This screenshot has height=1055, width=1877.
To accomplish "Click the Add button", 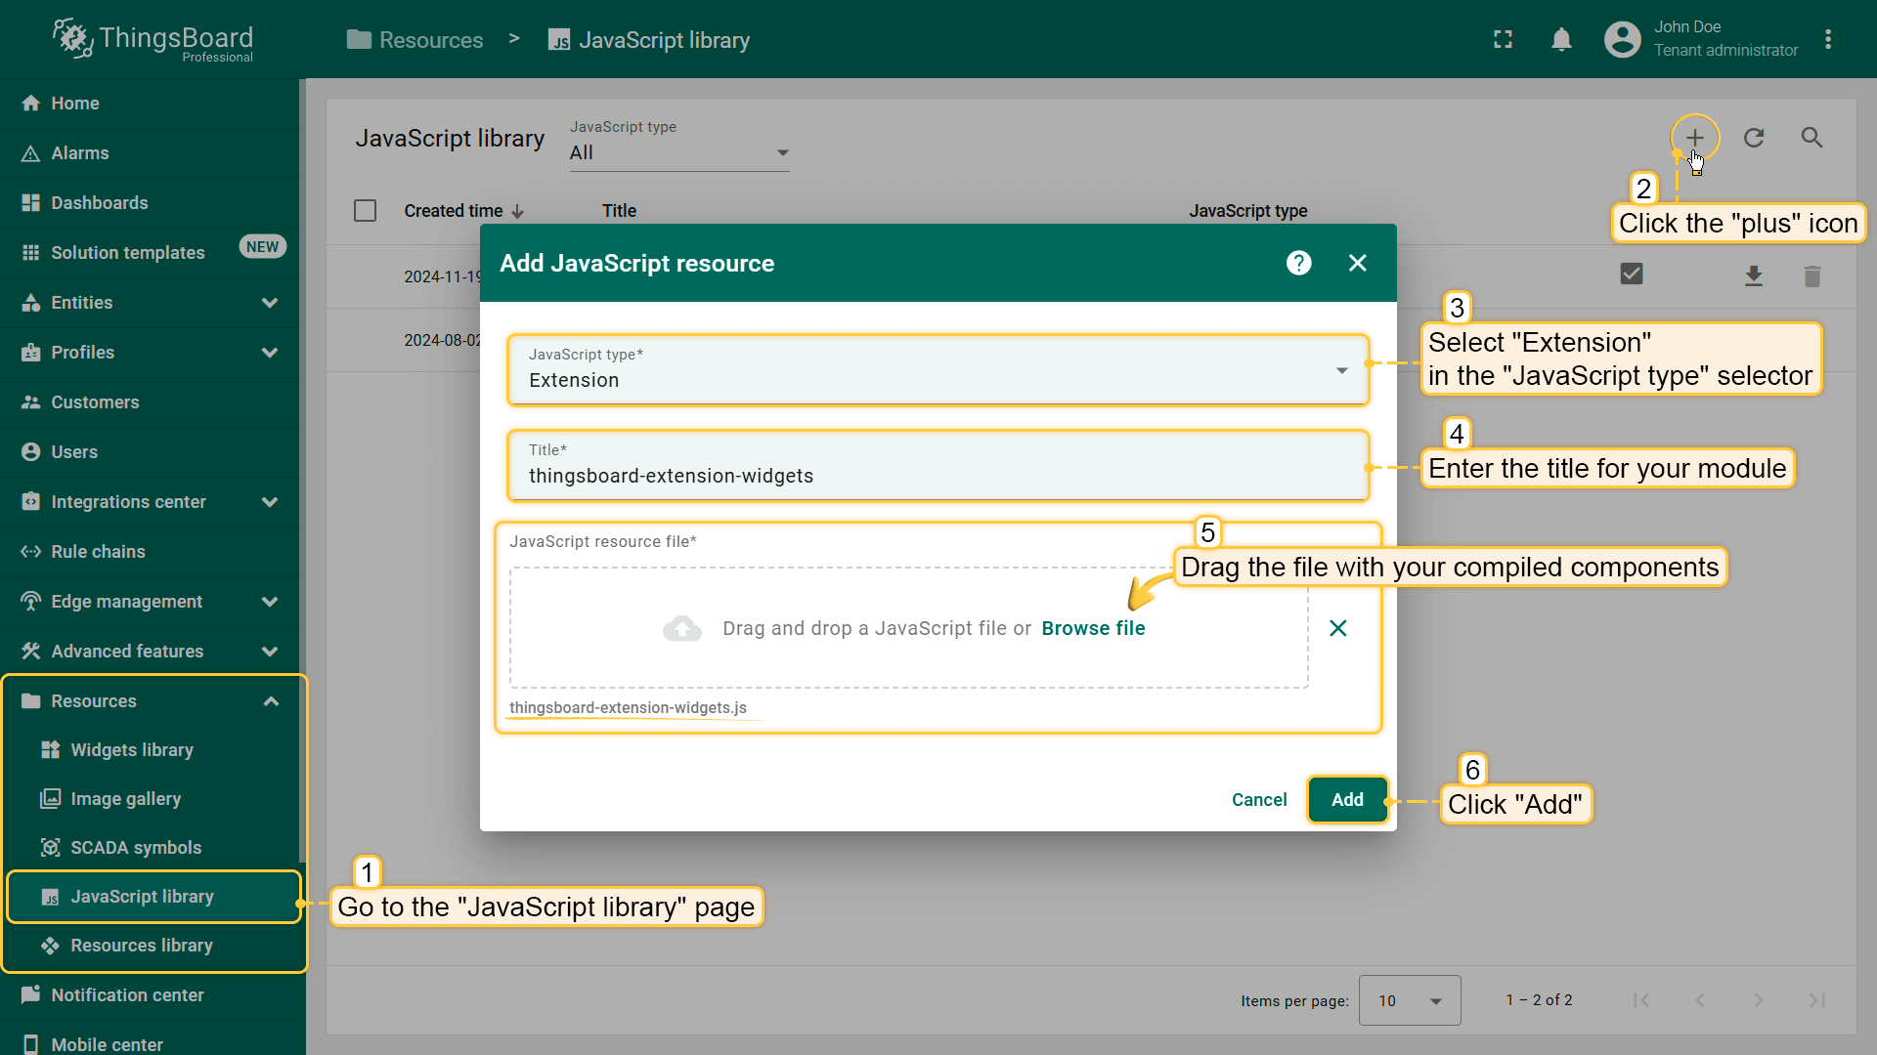I will tap(1346, 800).
